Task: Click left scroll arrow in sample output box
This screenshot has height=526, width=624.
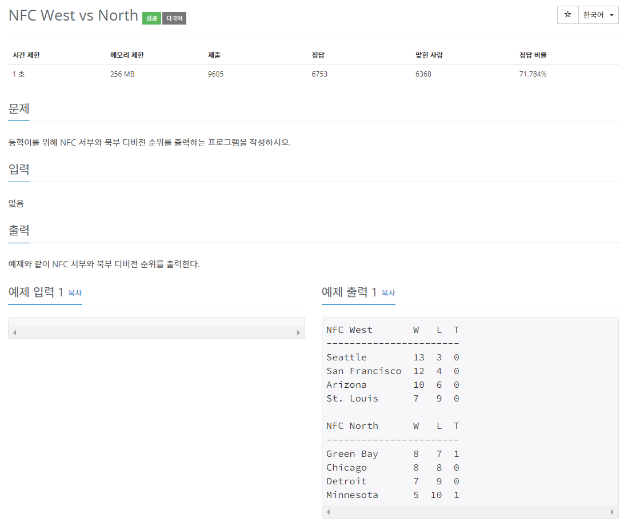Action: [329, 512]
